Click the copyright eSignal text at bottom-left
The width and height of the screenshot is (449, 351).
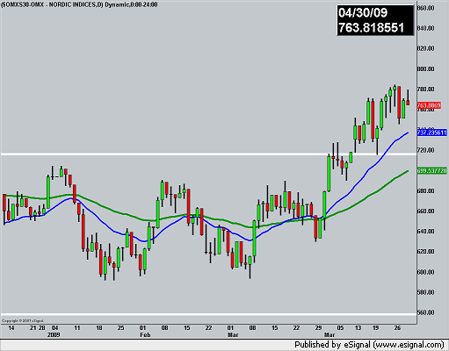point(23,321)
